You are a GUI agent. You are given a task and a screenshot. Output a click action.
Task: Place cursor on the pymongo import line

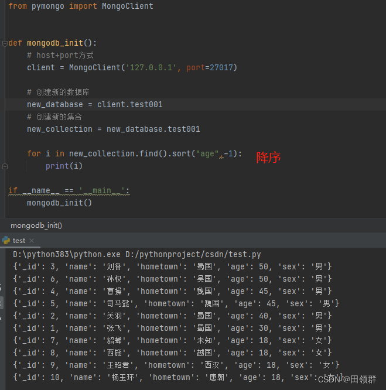tap(81, 6)
